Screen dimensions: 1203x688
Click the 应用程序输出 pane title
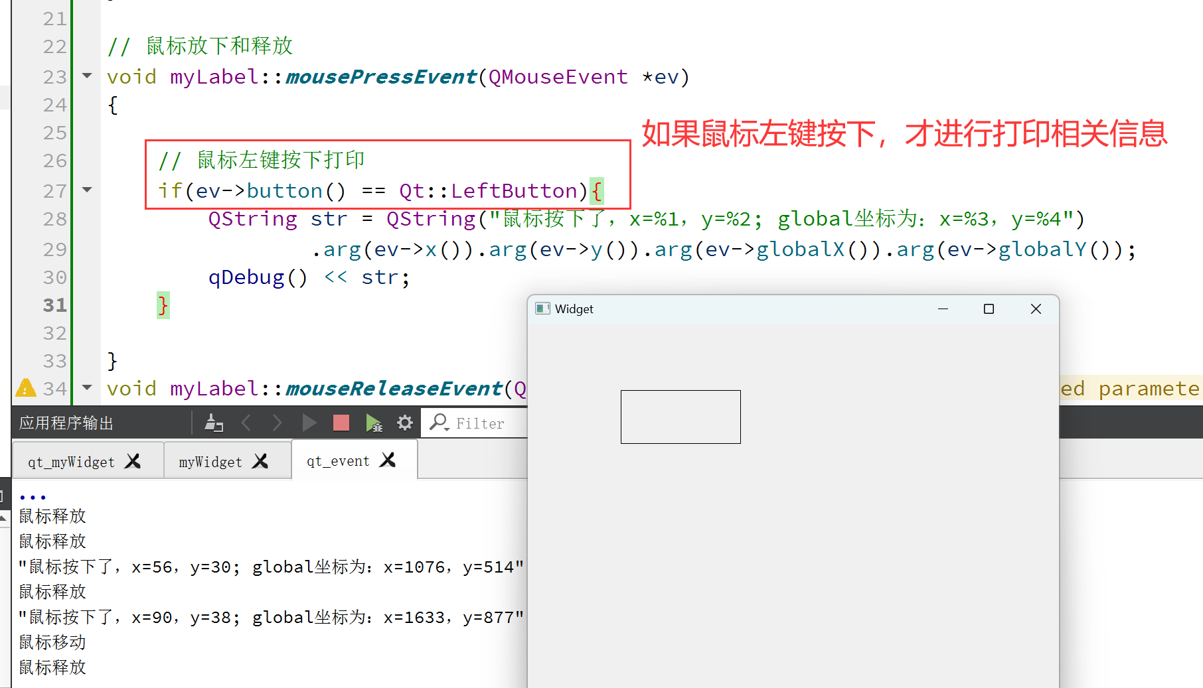pos(66,423)
